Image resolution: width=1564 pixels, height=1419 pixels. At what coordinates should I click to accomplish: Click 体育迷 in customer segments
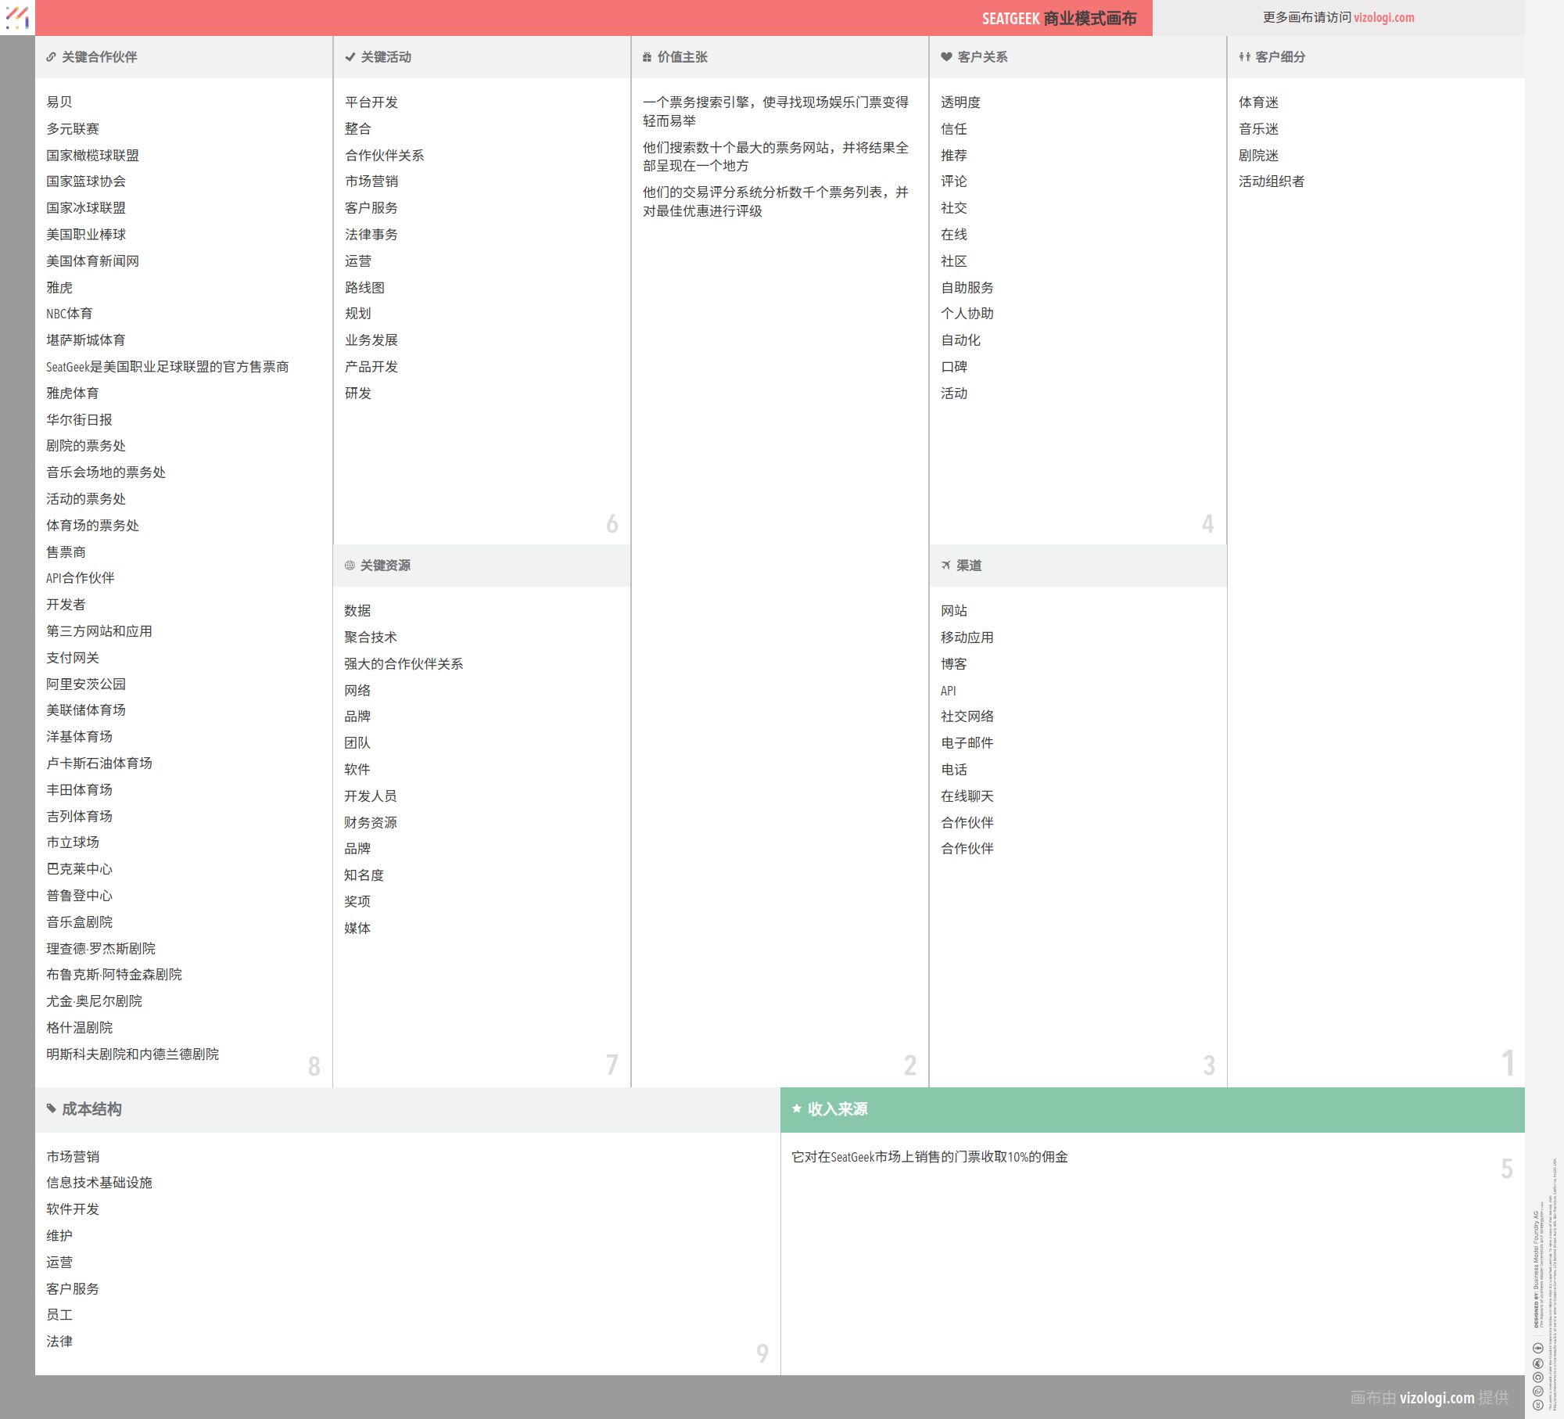click(x=1258, y=102)
